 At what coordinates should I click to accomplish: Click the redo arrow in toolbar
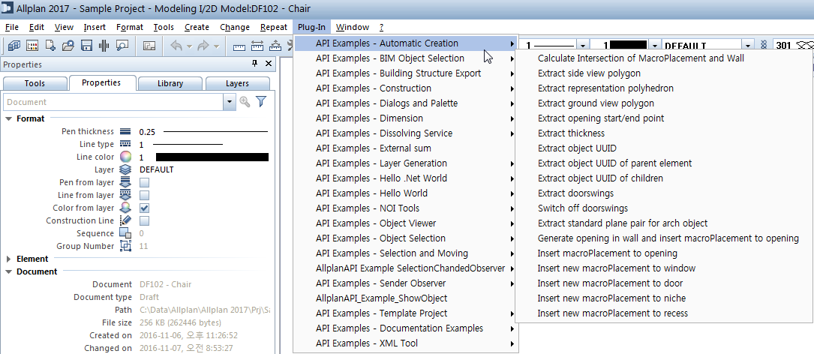click(x=203, y=46)
